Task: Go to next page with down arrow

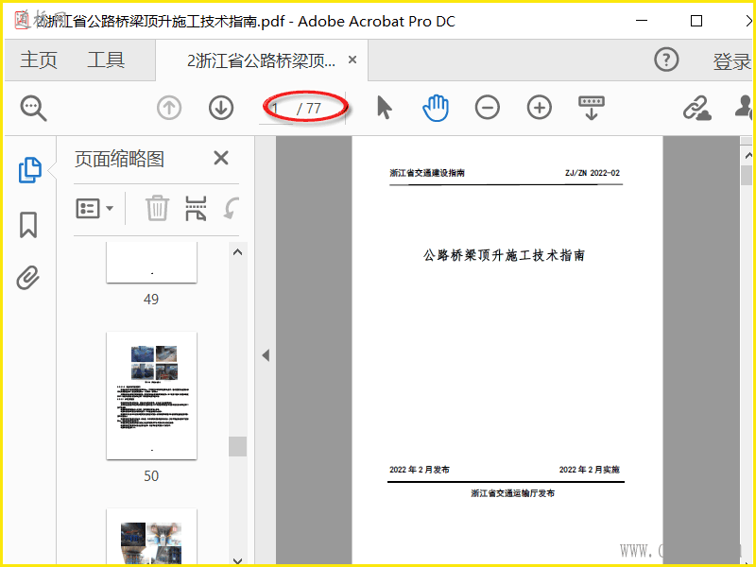Action: coord(221,108)
